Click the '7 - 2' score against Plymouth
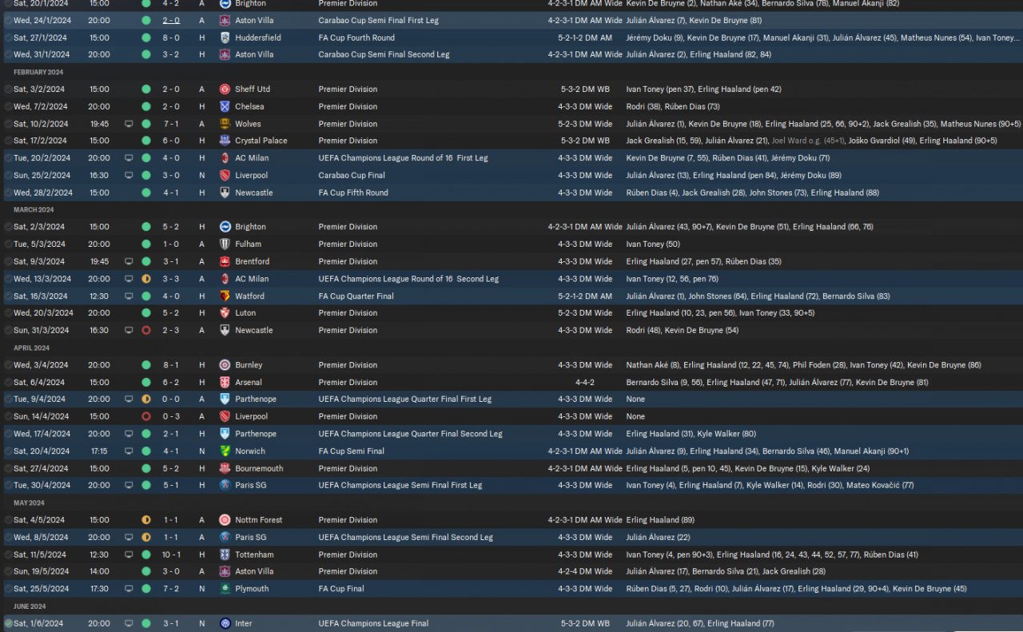The height and width of the screenshot is (632, 1023). pyautogui.click(x=171, y=589)
